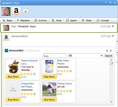Open the Amazonbot message time dropdown arrow
This screenshot has width=118, height=107.
click(113, 36)
